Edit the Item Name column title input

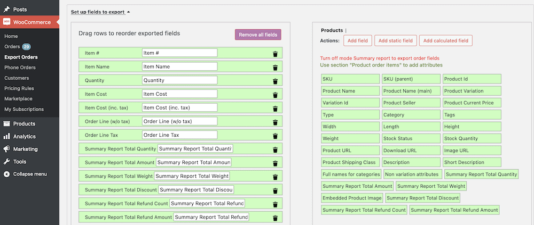click(179, 66)
